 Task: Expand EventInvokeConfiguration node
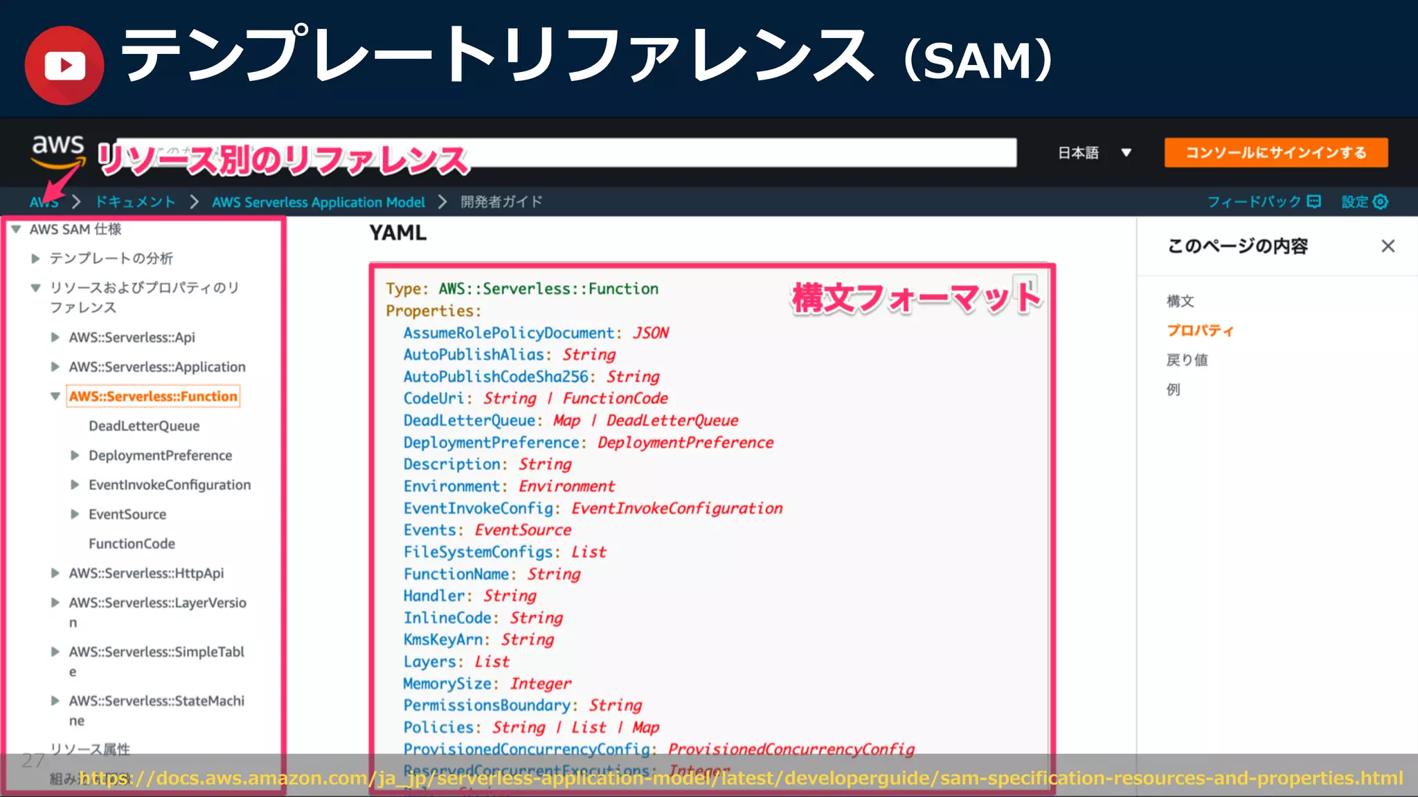click(75, 485)
